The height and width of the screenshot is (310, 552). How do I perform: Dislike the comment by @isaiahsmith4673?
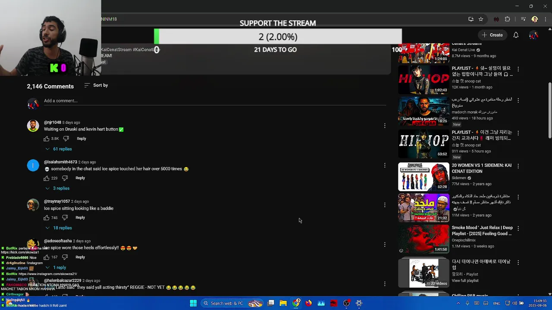tap(65, 178)
